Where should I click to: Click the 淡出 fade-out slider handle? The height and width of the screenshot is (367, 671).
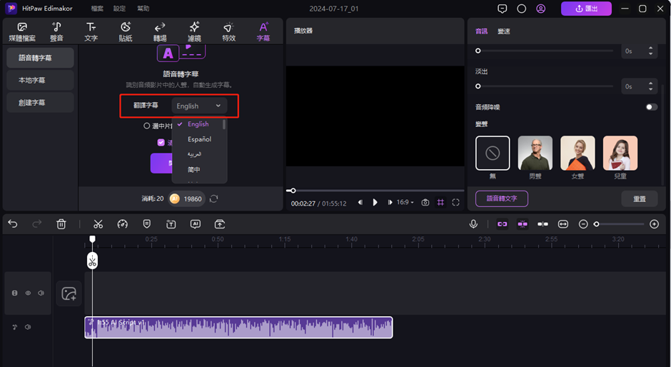[x=478, y=86]
